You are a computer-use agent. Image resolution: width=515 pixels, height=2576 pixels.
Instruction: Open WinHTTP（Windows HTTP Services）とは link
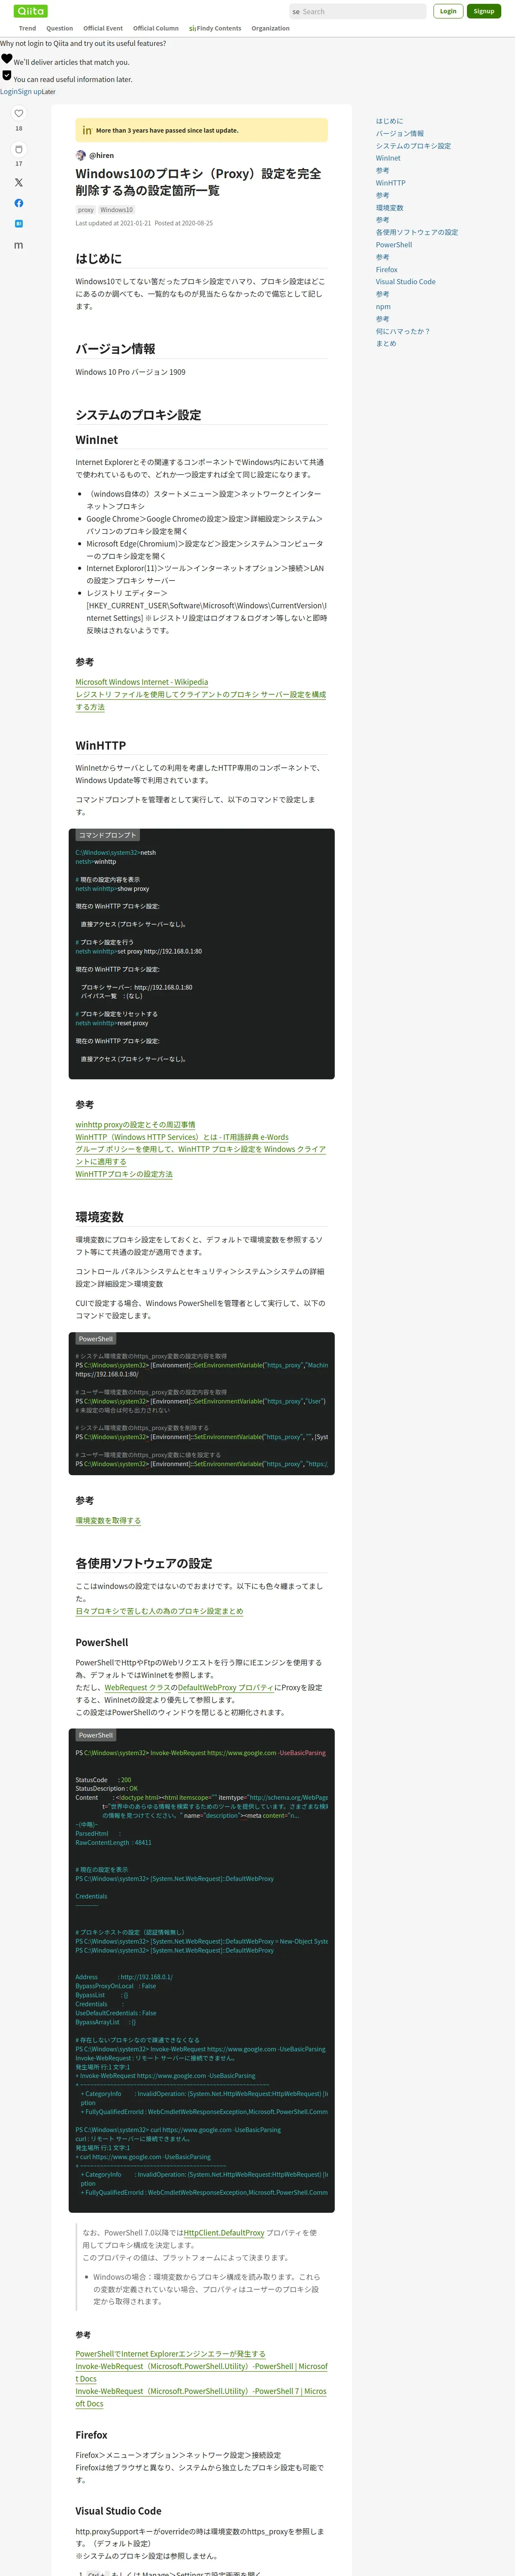pos(182,1137)
